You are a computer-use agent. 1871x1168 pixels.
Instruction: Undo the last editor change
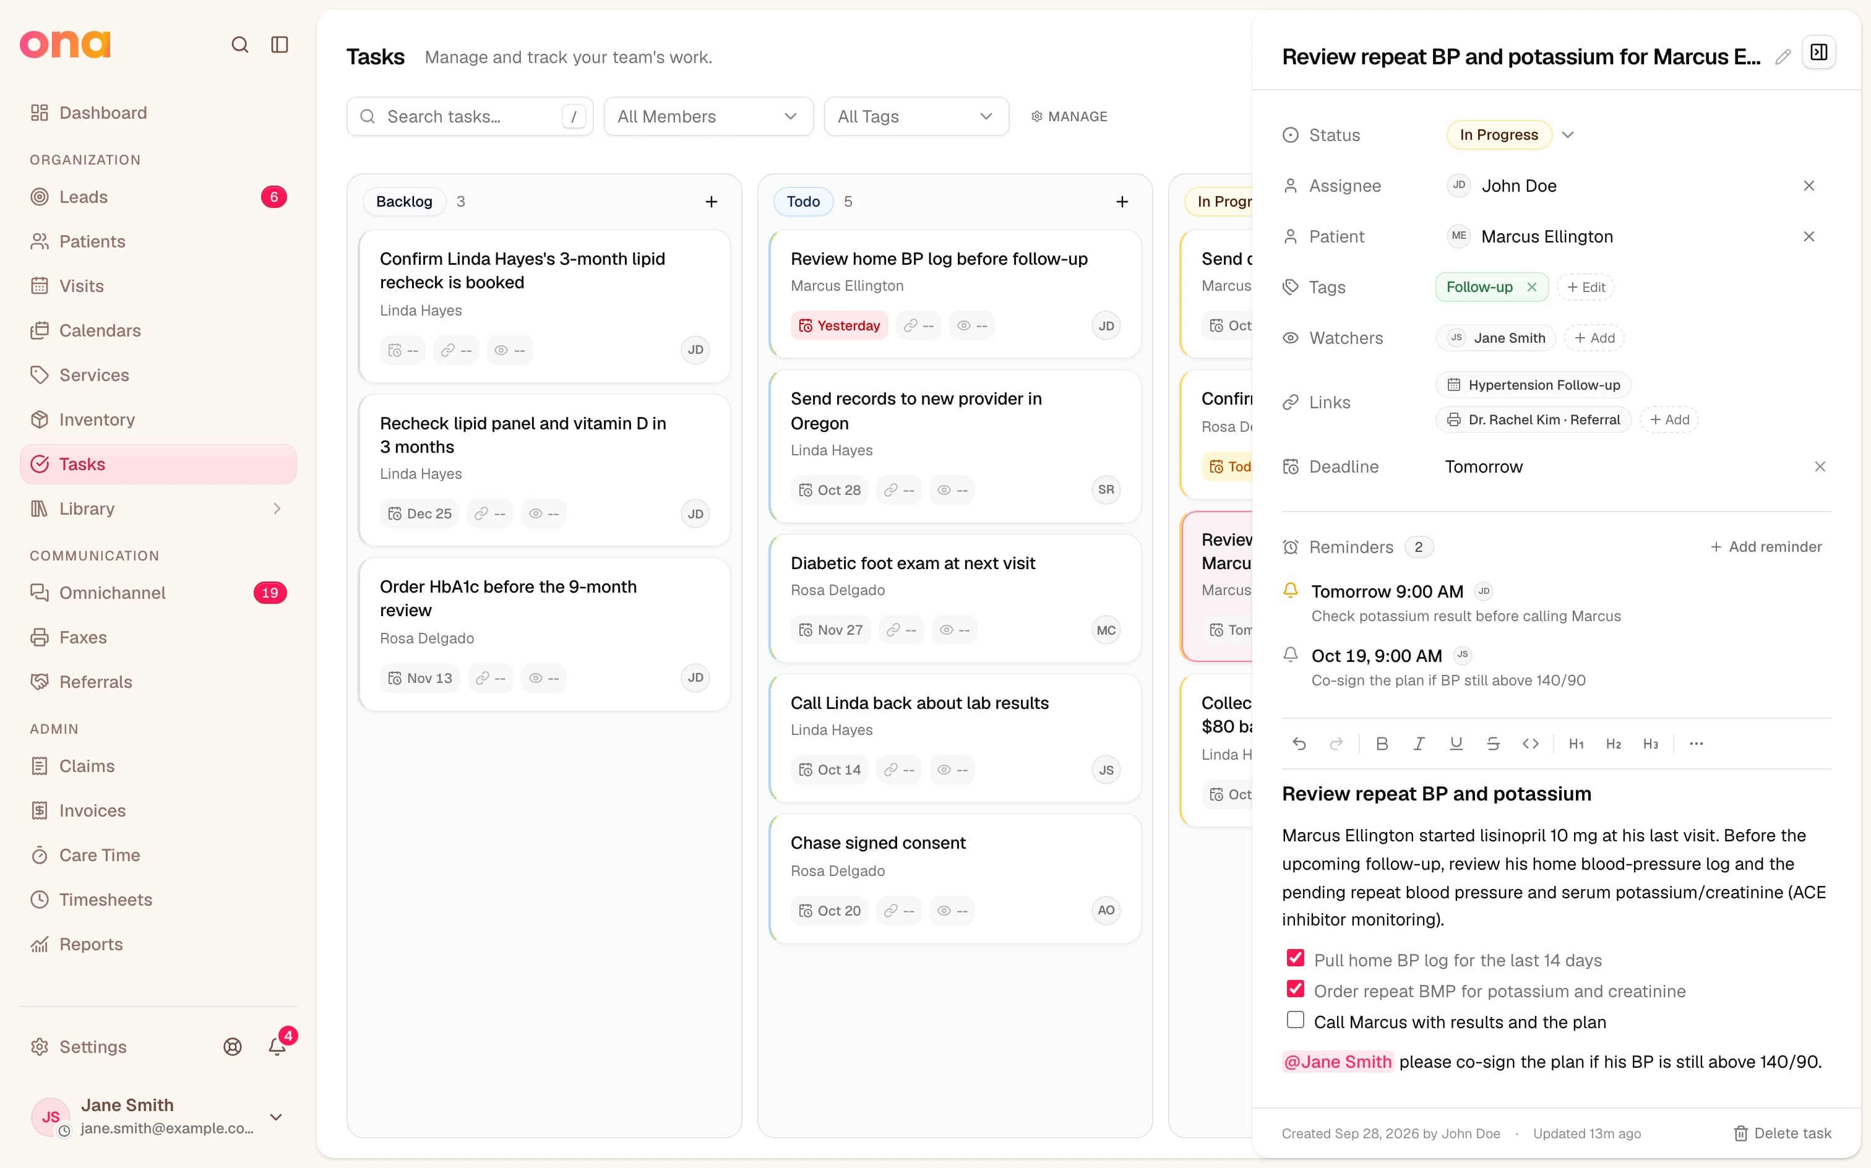[x=1299, y=743]
